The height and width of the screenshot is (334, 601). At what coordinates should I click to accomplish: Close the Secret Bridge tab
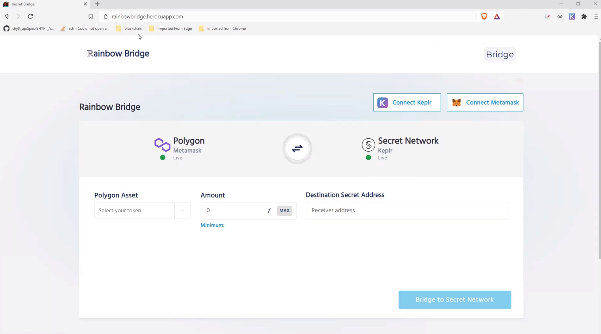click(x=85, y=4)
